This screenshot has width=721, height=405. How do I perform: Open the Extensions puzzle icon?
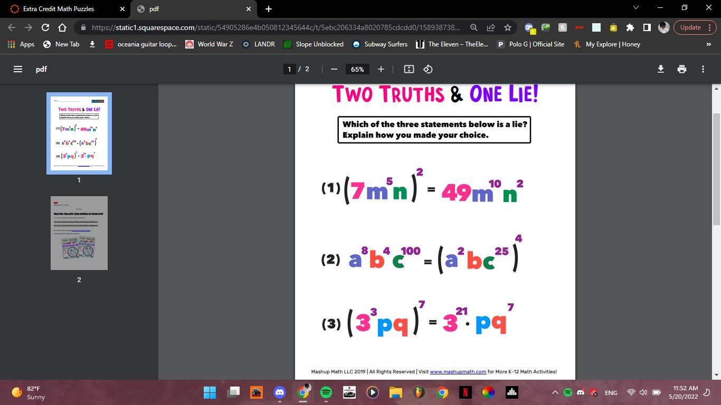[x=630, y=27]
